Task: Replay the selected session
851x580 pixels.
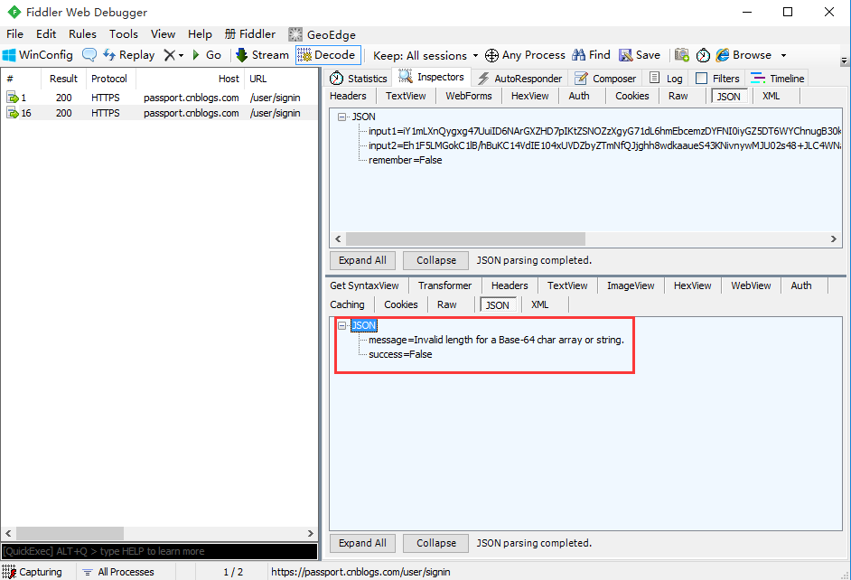Action: click(x=128, y=54)
